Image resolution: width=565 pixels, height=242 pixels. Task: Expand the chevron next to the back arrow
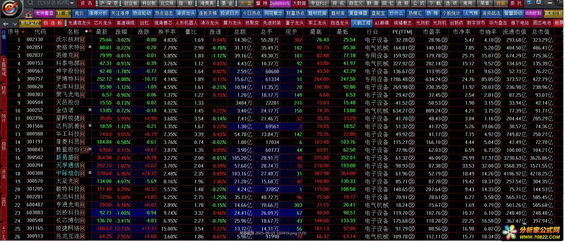click(15, 24)
